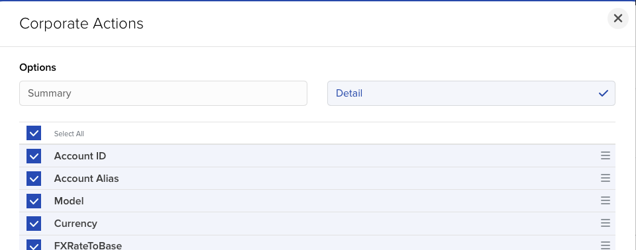Click the reorder handle for Account Alias

[605, 178]
